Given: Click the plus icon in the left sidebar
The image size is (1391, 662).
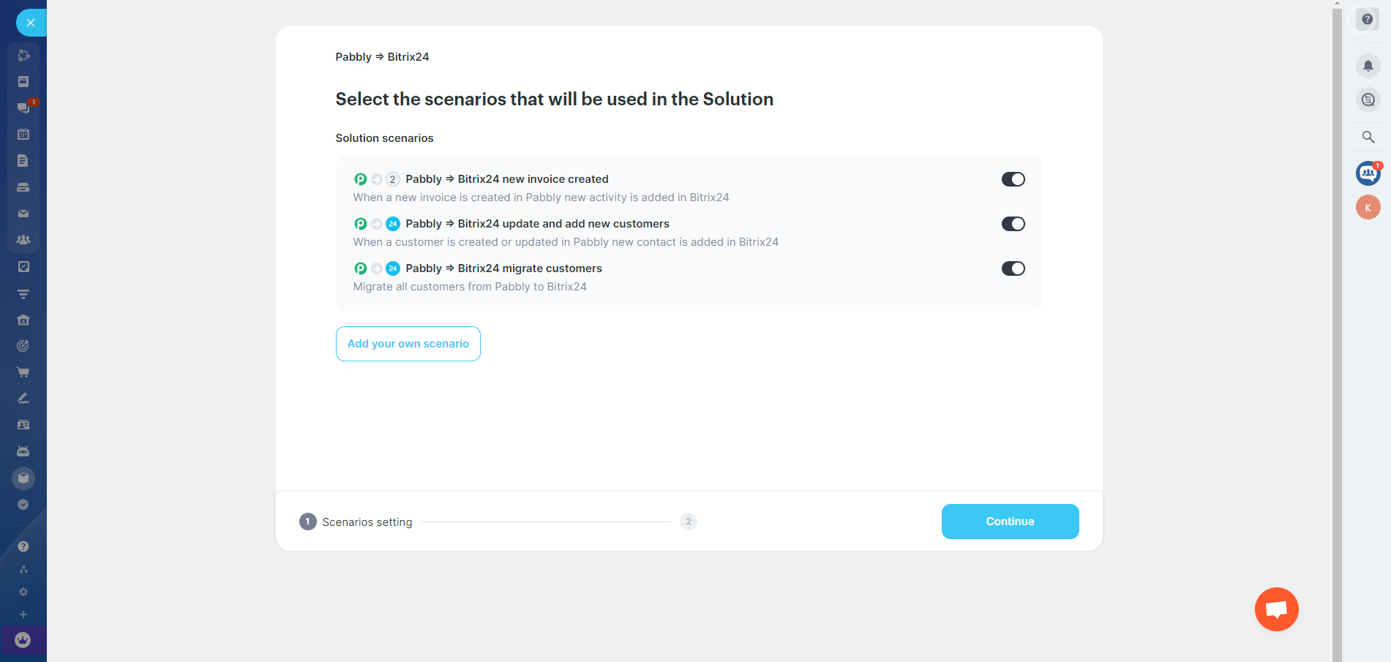Looking at the screenshot, I should point(23,614).
